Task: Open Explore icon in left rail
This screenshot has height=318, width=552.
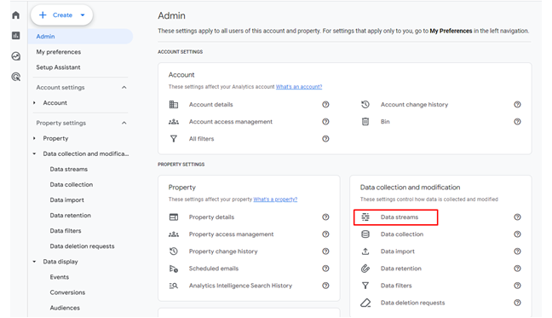Action: coord(16,56)
